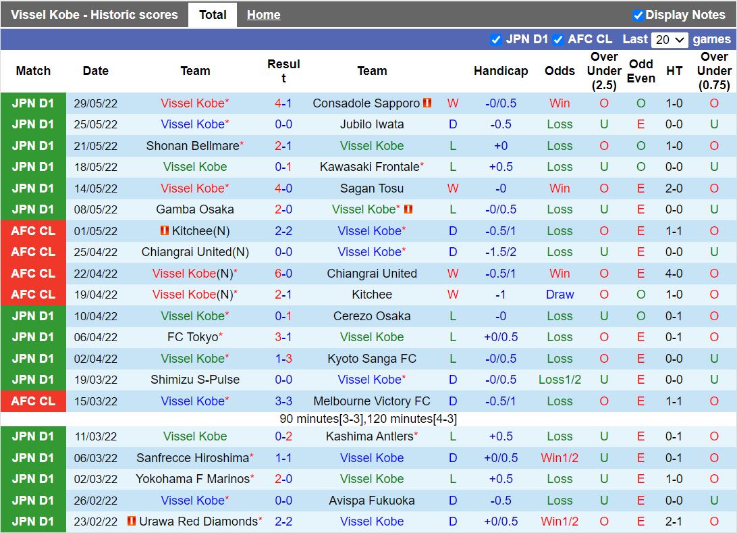This screenshot has width=737, height=533.
Task: Click the 4-1 score on 29/05/22
Action: [283, 103]
